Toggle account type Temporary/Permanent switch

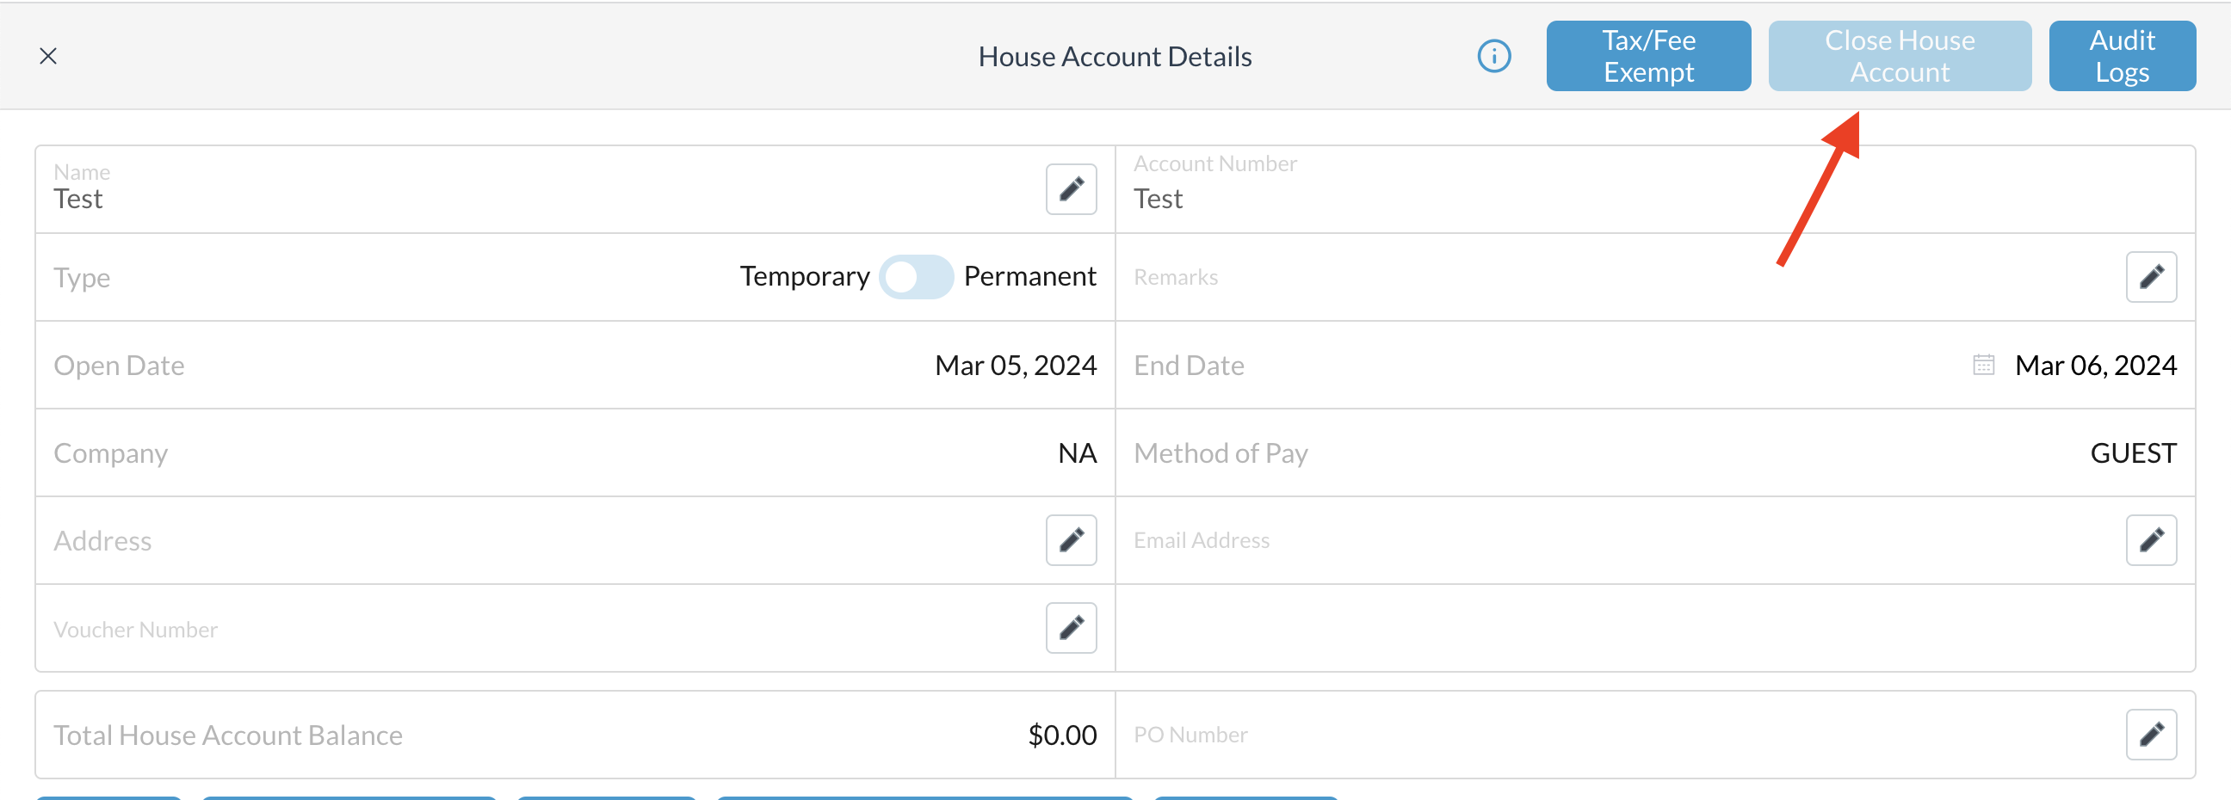coord(917,277)
